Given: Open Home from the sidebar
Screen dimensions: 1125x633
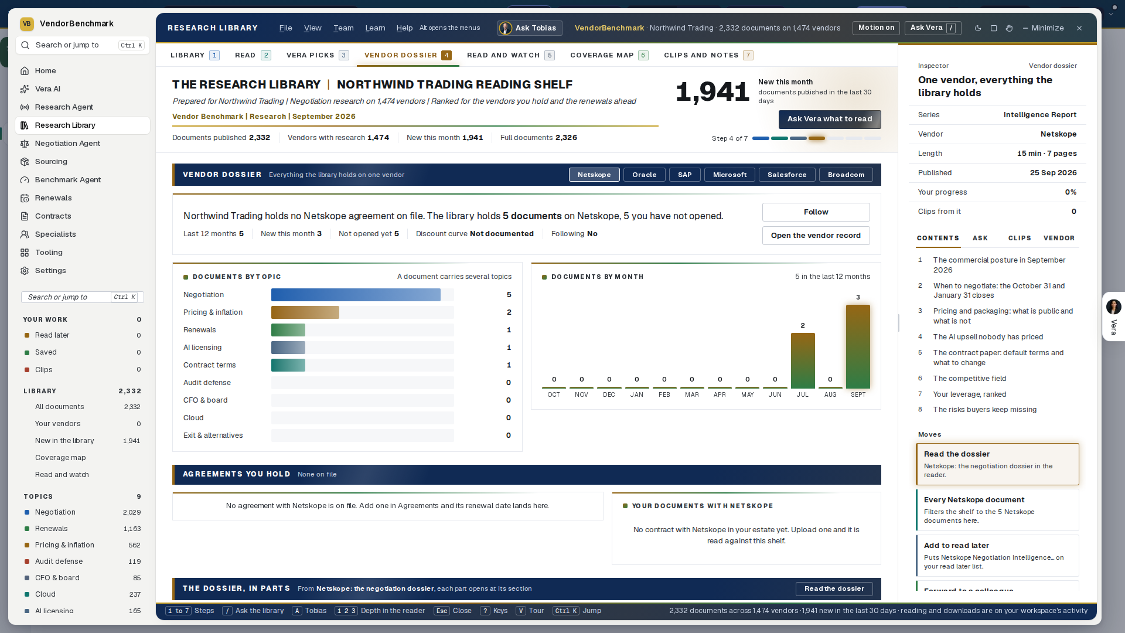Looking at the screenshot, I should click(x=82, y=71).
